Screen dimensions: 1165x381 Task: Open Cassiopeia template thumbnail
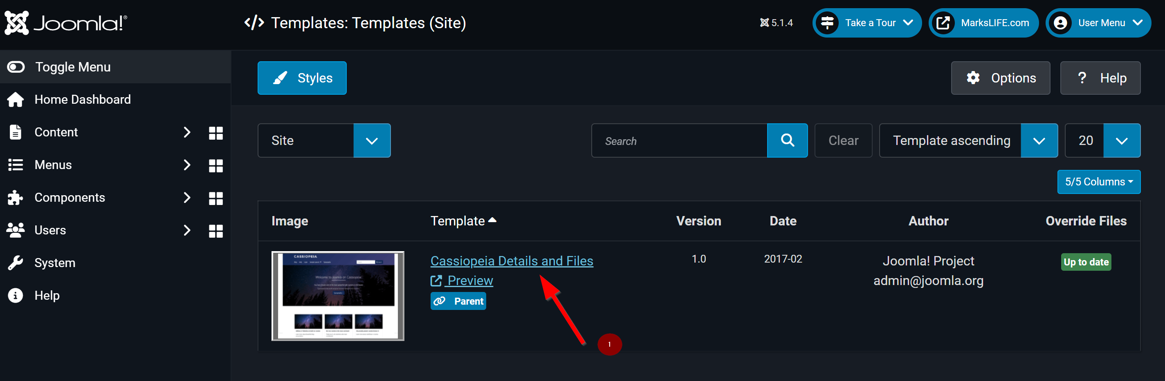pos(338,296)
